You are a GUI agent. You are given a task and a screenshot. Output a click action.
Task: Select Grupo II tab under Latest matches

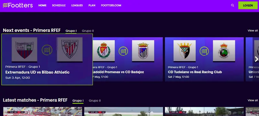click(x=95, y=101)
